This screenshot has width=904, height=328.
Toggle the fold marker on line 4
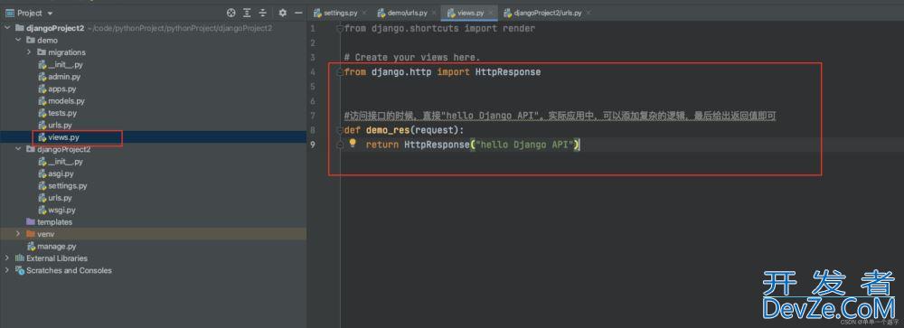340,72
